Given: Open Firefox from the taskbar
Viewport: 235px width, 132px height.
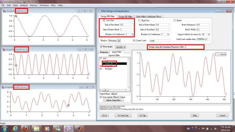Looking at the screenshot, I should point(25,128).
